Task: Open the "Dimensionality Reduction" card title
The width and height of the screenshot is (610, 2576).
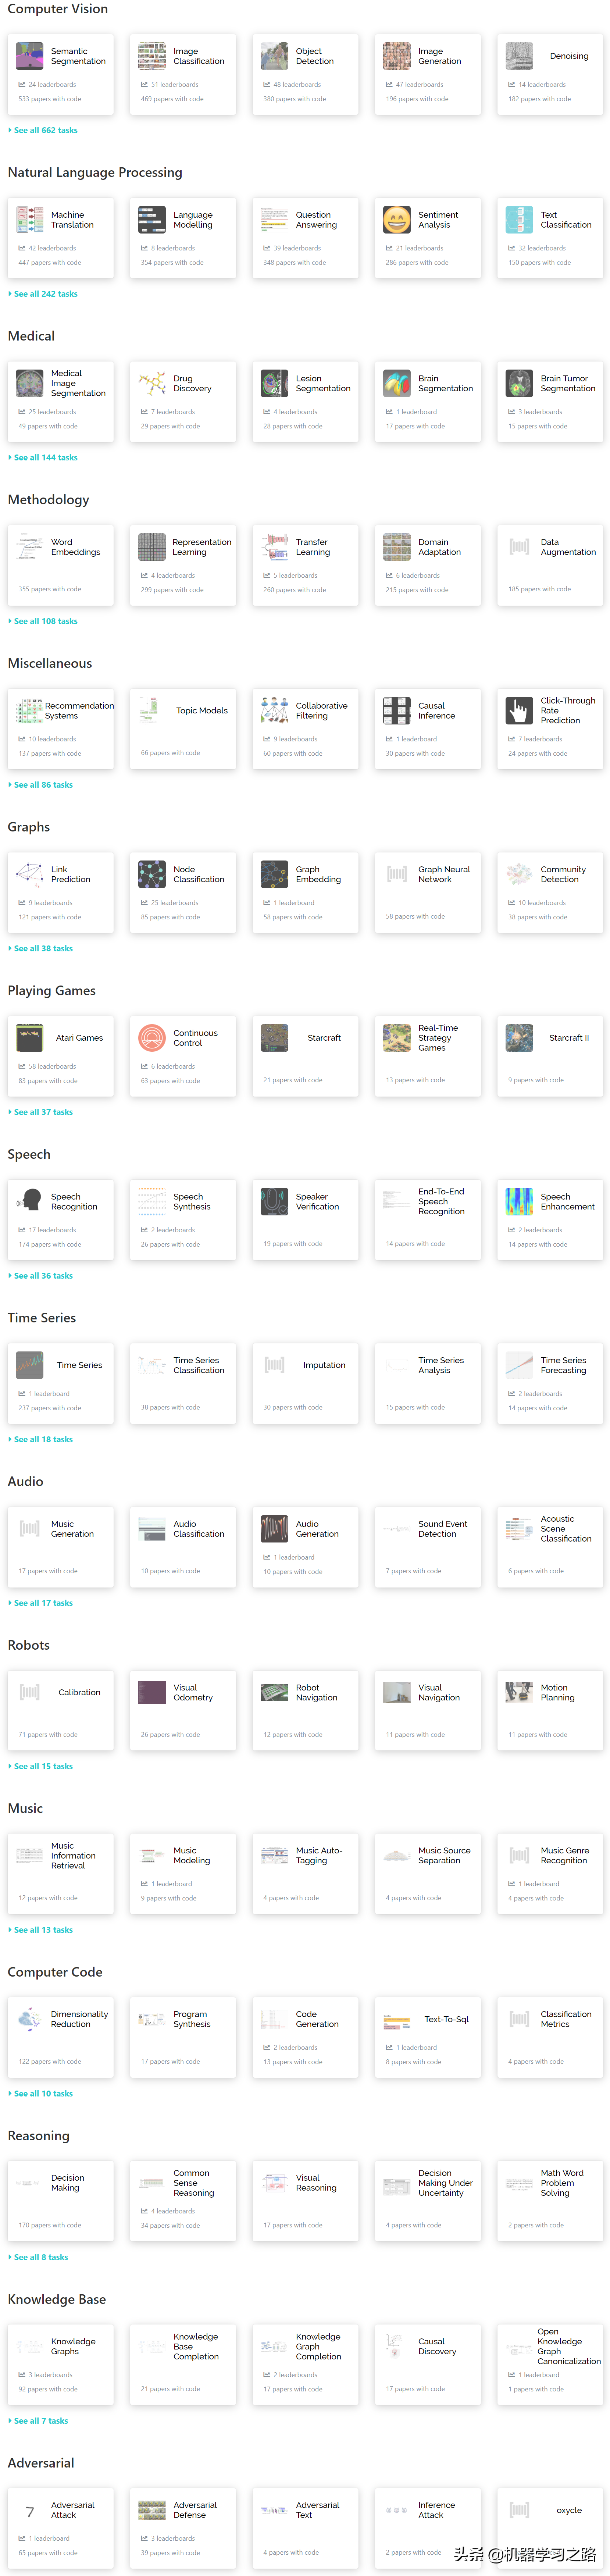Action: point(79,2019)
